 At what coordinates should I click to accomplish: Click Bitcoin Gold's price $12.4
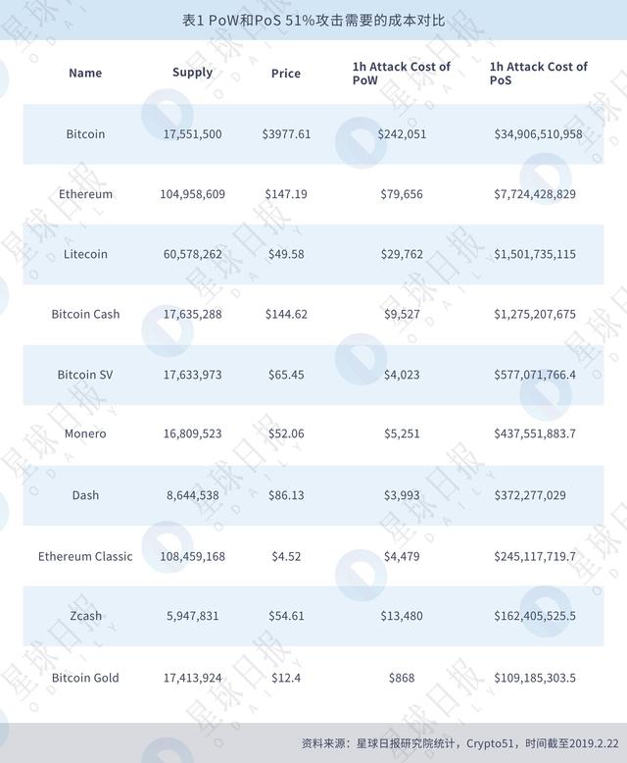pyautogui.click(x=286, y=678)
